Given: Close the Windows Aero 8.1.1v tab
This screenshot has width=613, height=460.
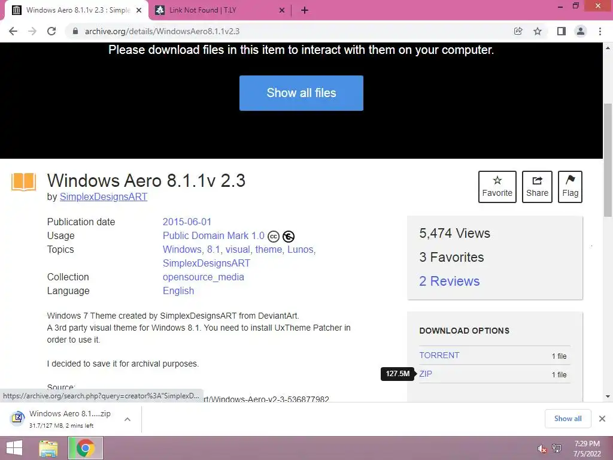Looking at the screenshot, I should [x=139, y=11].
